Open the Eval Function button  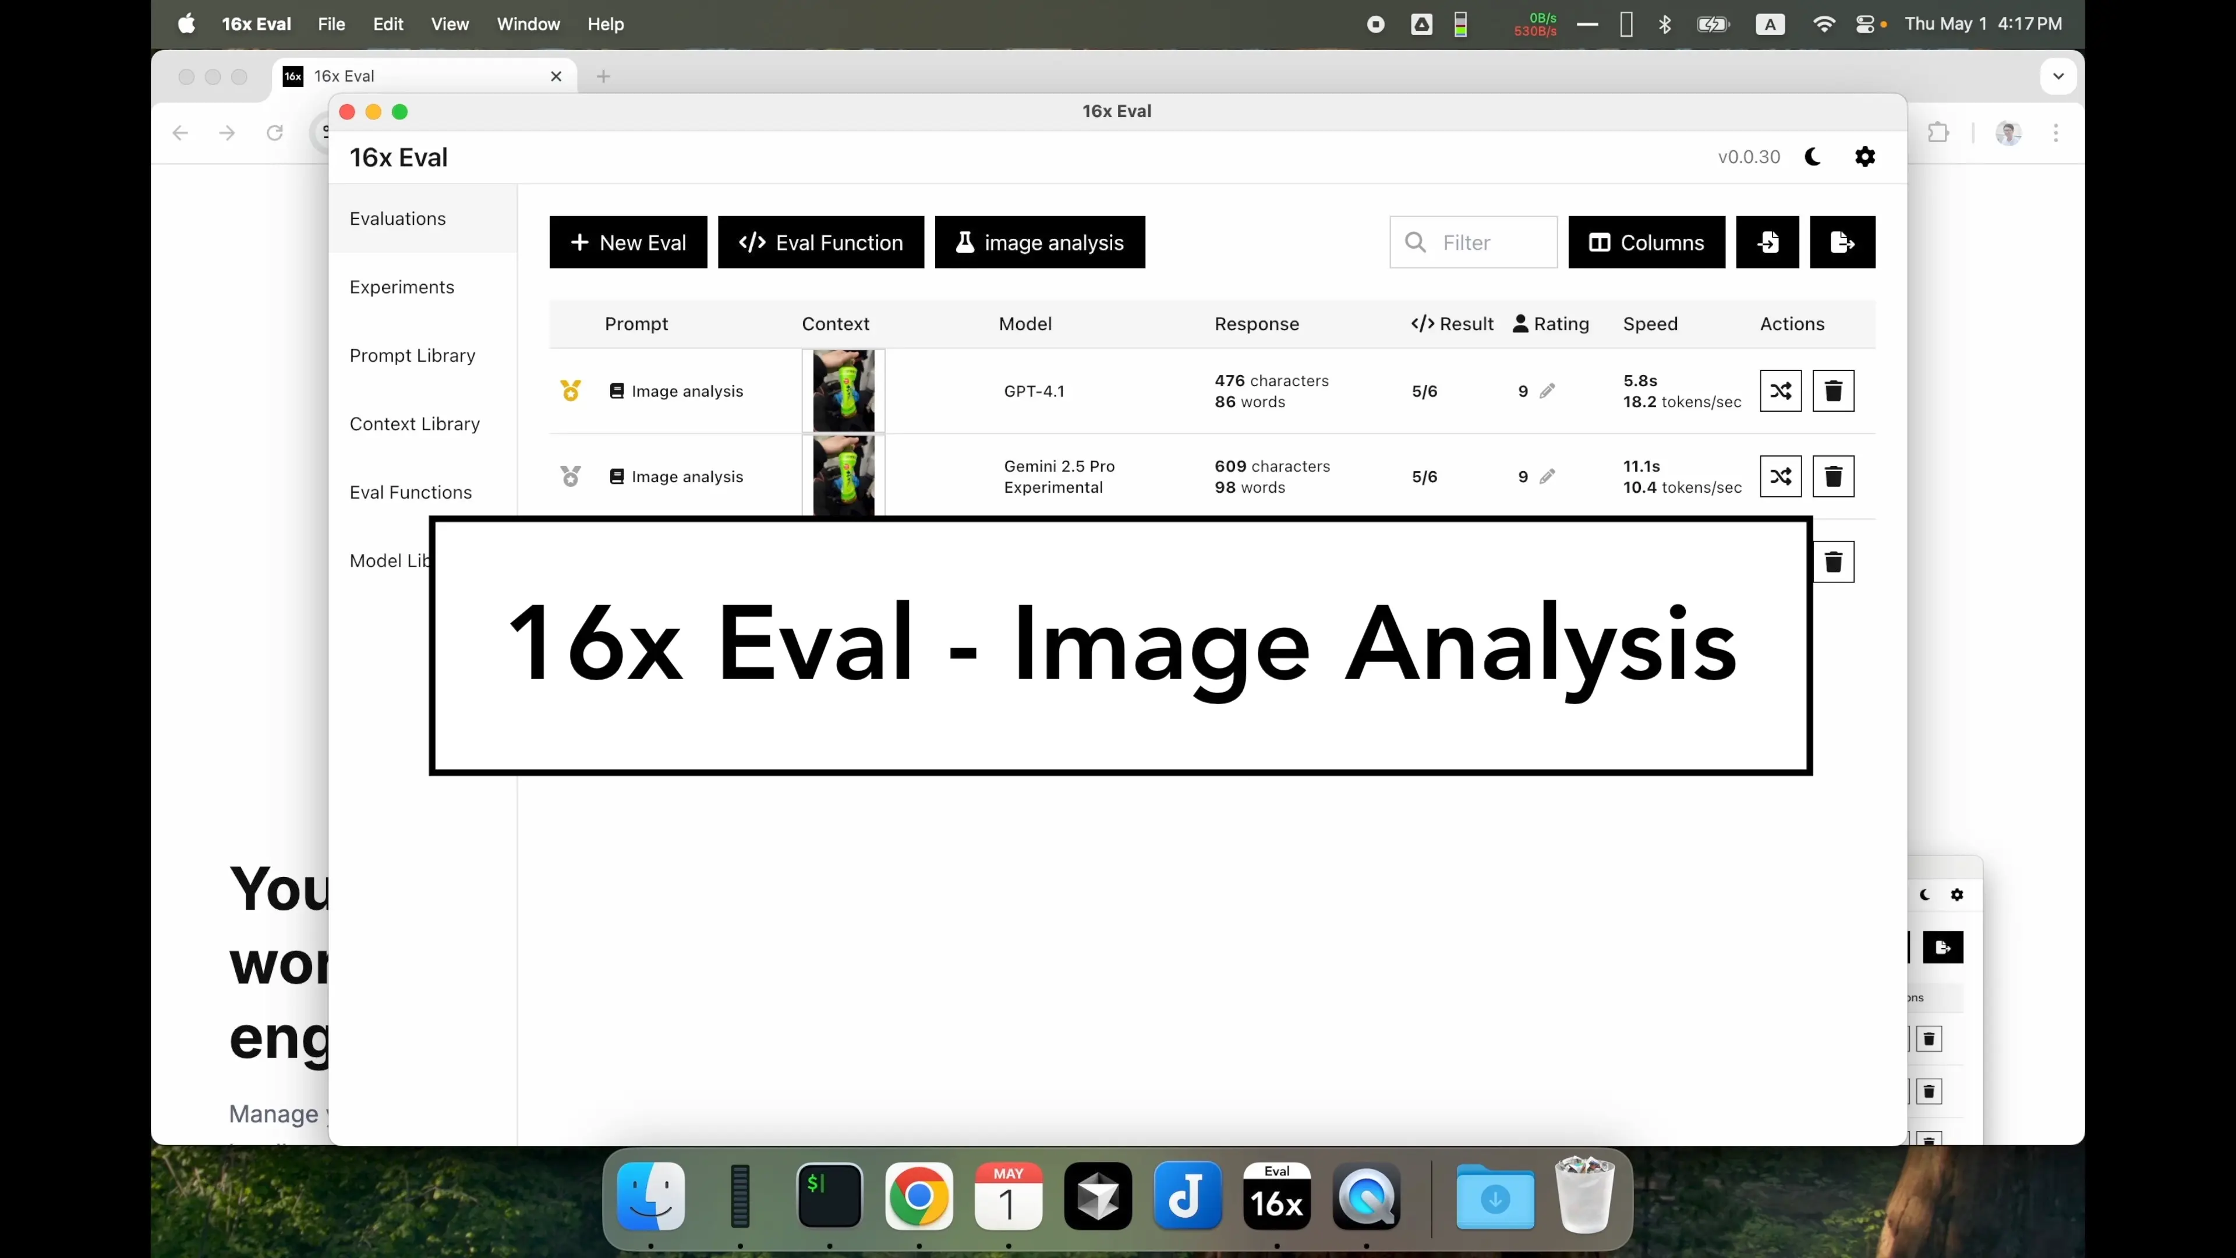820,242
